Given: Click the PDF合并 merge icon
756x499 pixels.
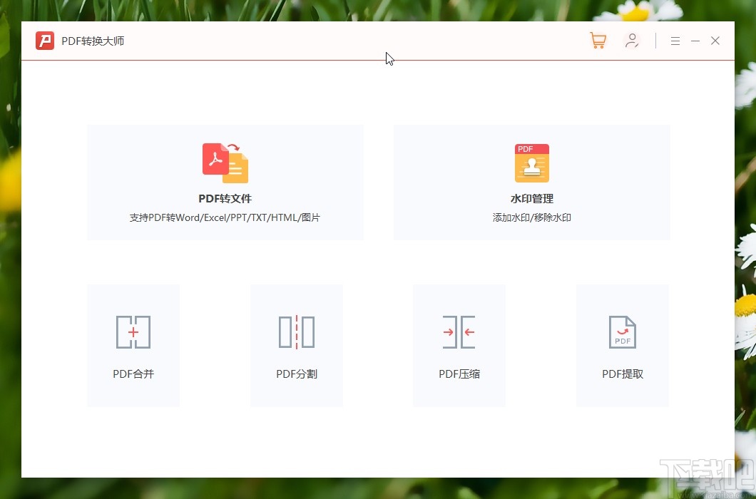Looking at the screenshot, I should click(133, 331).
